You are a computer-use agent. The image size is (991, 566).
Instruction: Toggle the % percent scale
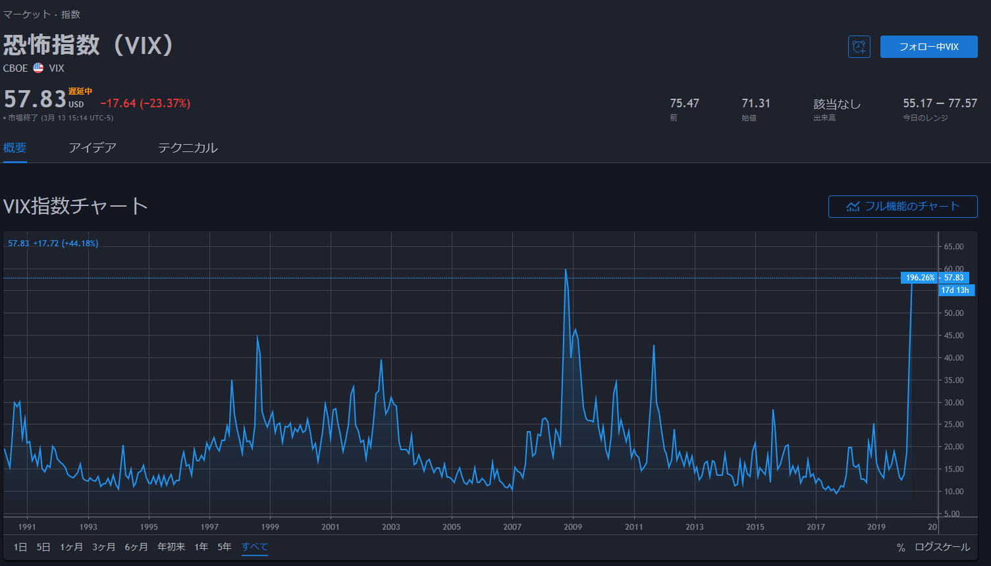(x=901, y=548)
